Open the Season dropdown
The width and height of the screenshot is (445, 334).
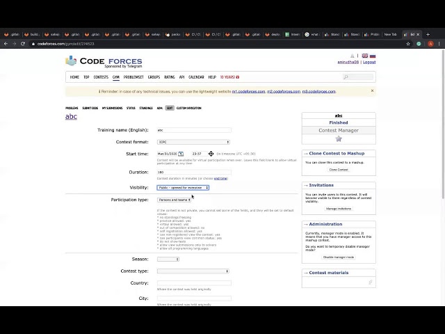click(168, 260)
